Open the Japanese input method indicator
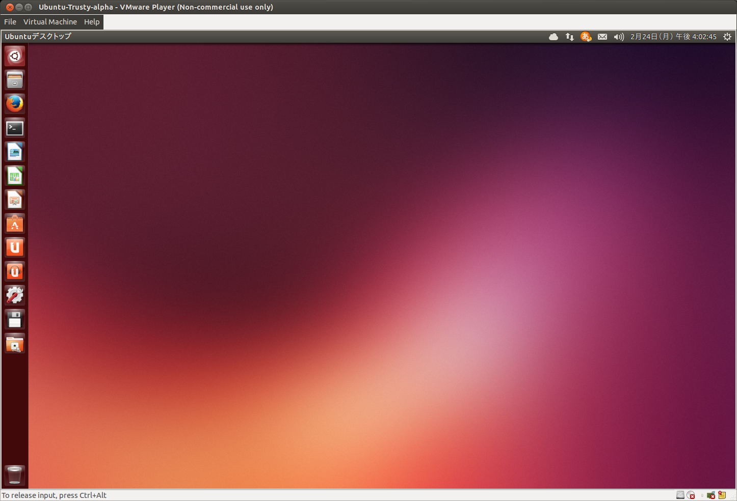Screen dimensions: 737x501 (586, 37)
